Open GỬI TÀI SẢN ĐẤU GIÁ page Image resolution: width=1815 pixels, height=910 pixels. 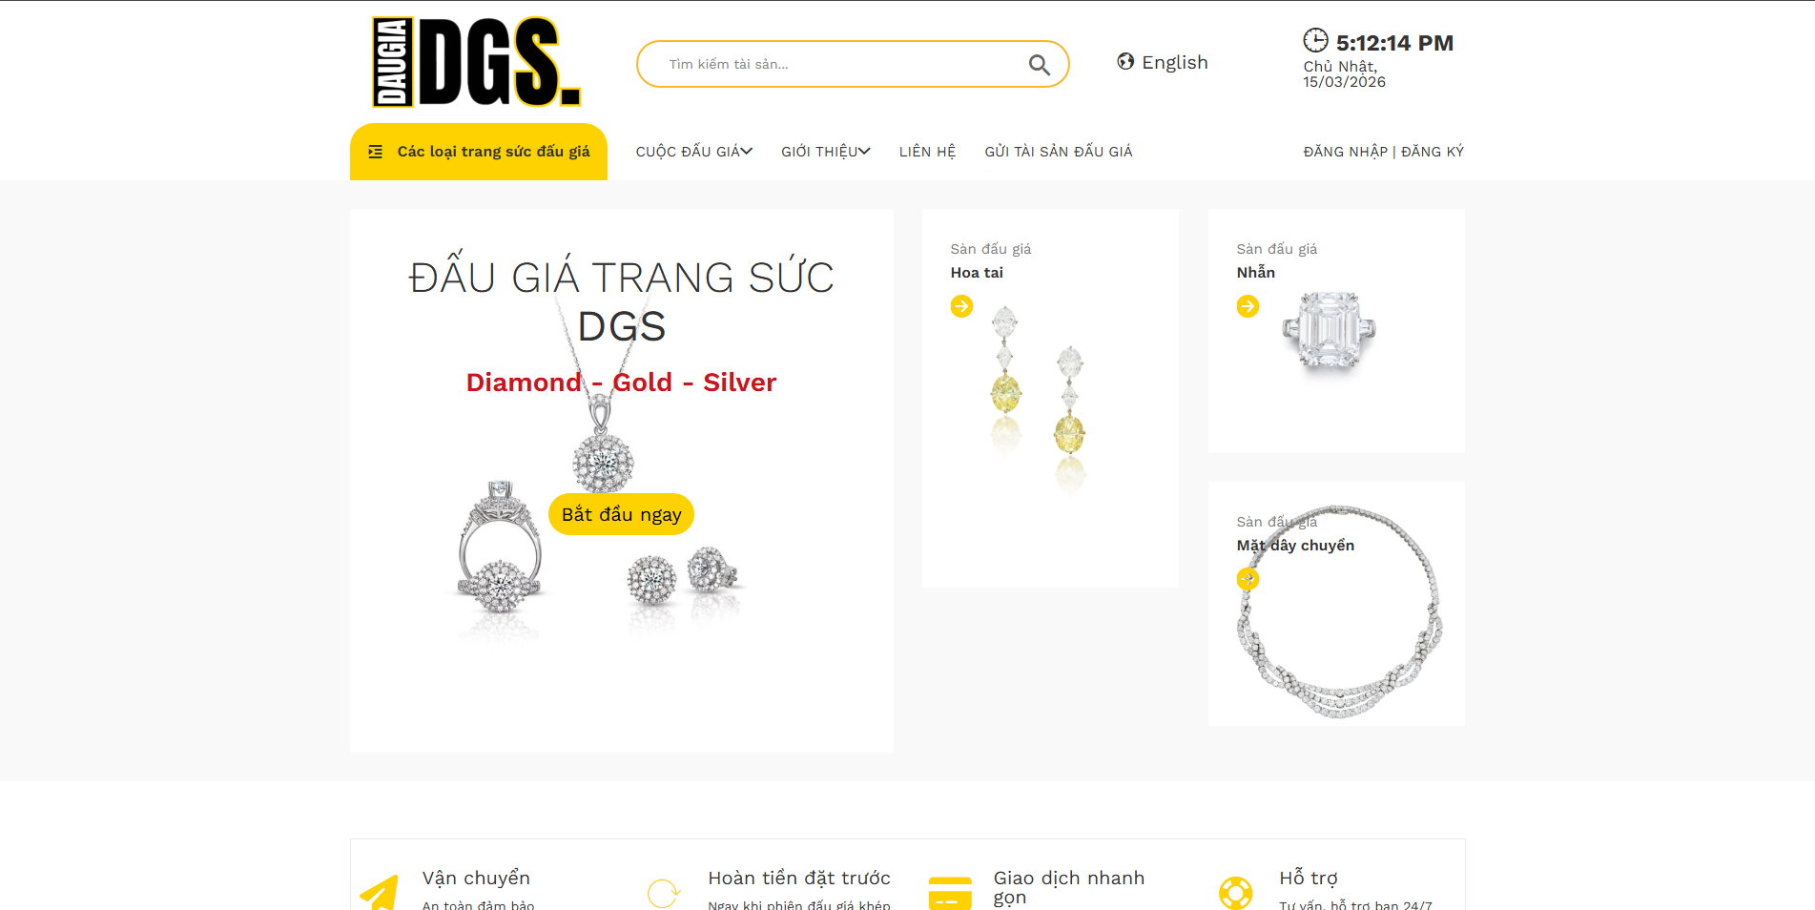pyautogui.click(x=1059, y=152)
